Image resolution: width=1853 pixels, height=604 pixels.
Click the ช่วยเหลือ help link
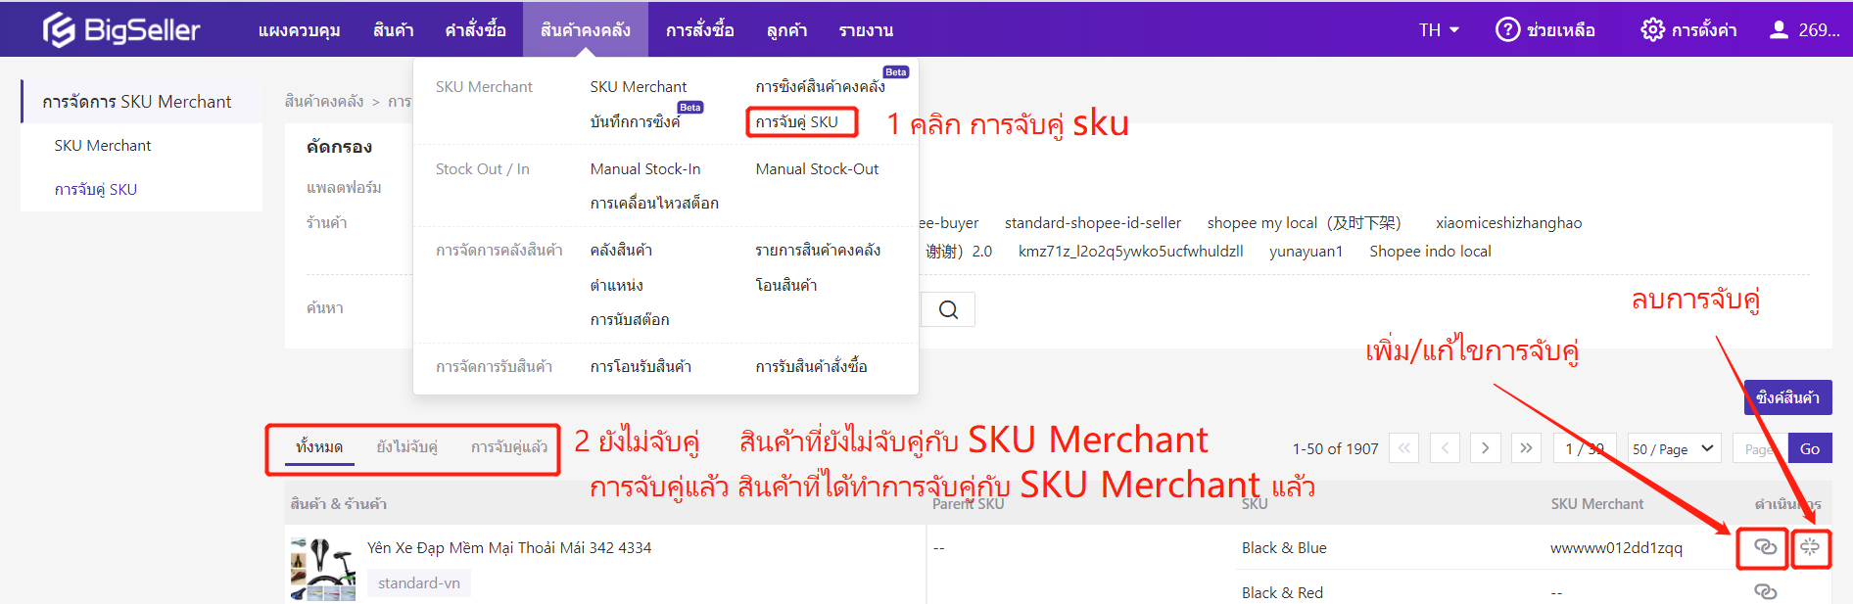point(1560,30)
